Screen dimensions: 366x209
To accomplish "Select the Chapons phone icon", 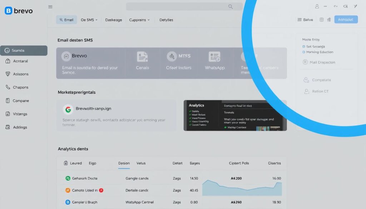I will pyautogui.click(x=8, y=87).
